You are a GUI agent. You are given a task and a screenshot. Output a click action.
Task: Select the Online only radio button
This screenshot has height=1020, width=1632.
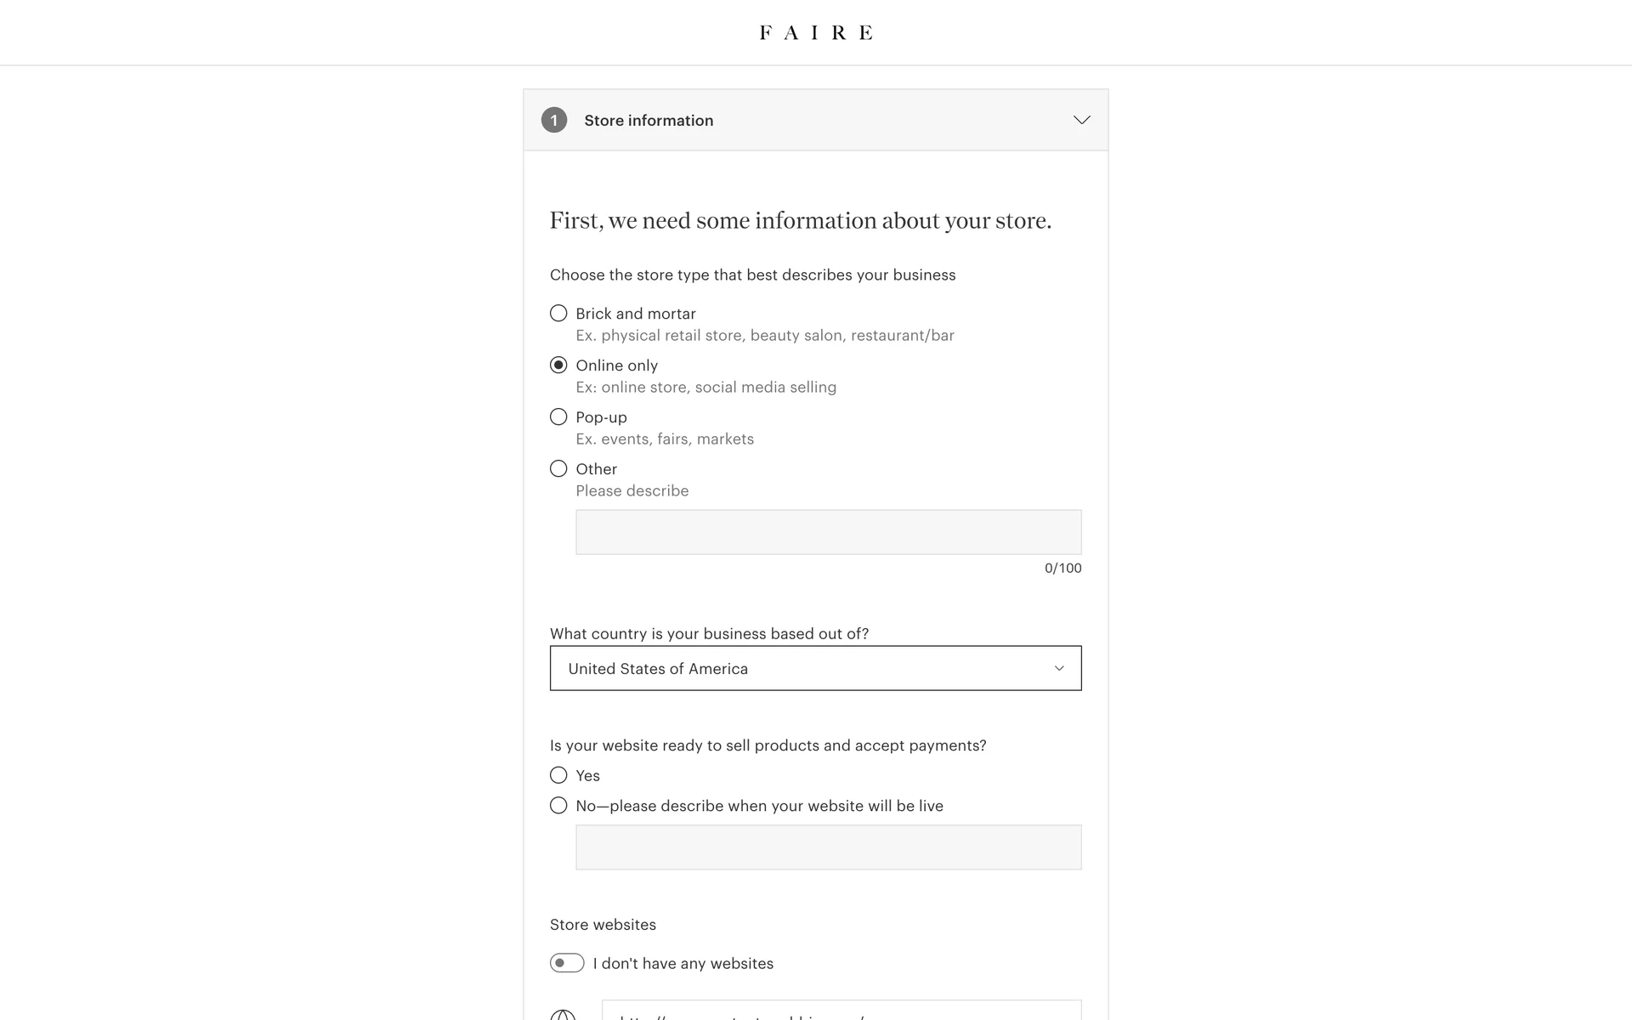(558, 365)
